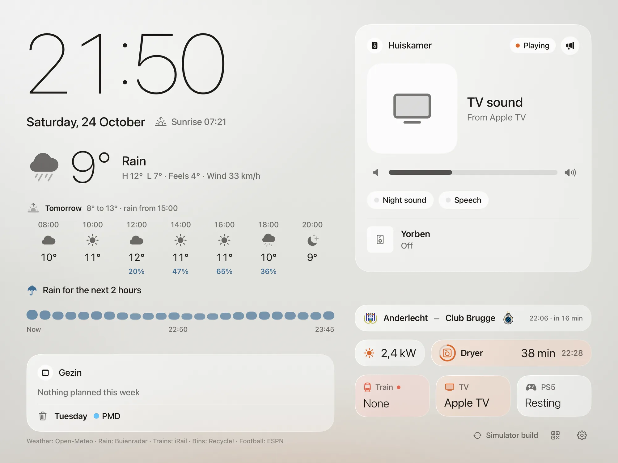Image resolution: width=618 pixels, height=463 pixels.
Task: Toggle Speech enhancement
Action: (463, 200)
